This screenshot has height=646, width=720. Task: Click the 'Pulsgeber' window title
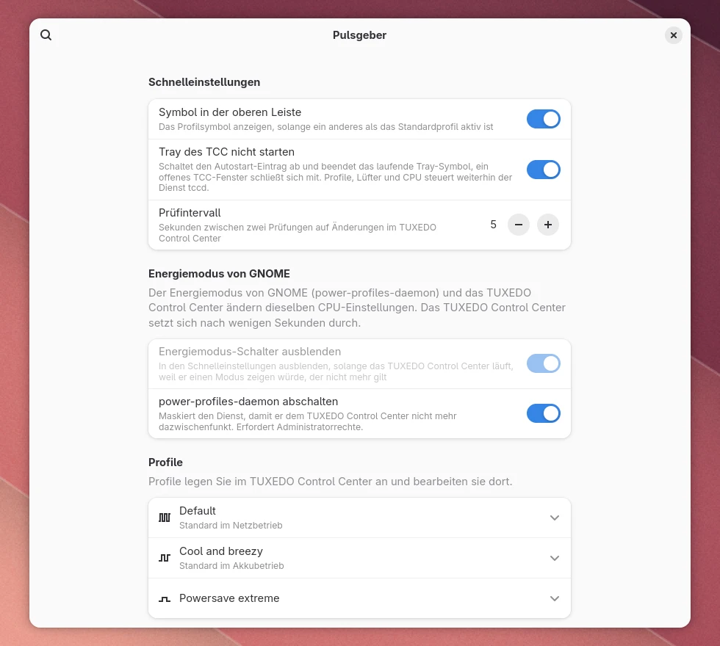coord(359,35)
